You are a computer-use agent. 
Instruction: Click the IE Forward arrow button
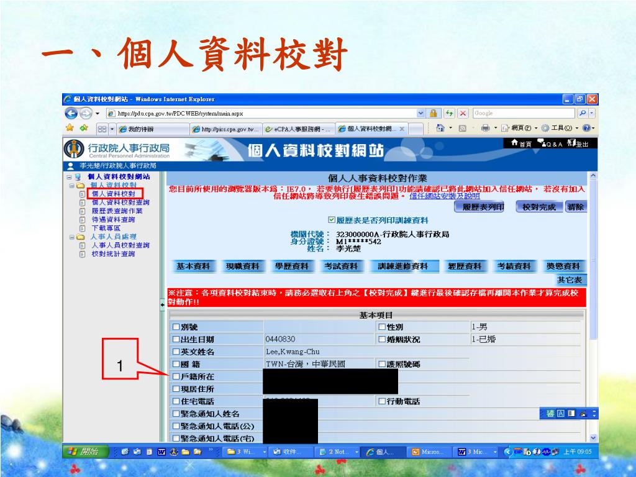86,113
